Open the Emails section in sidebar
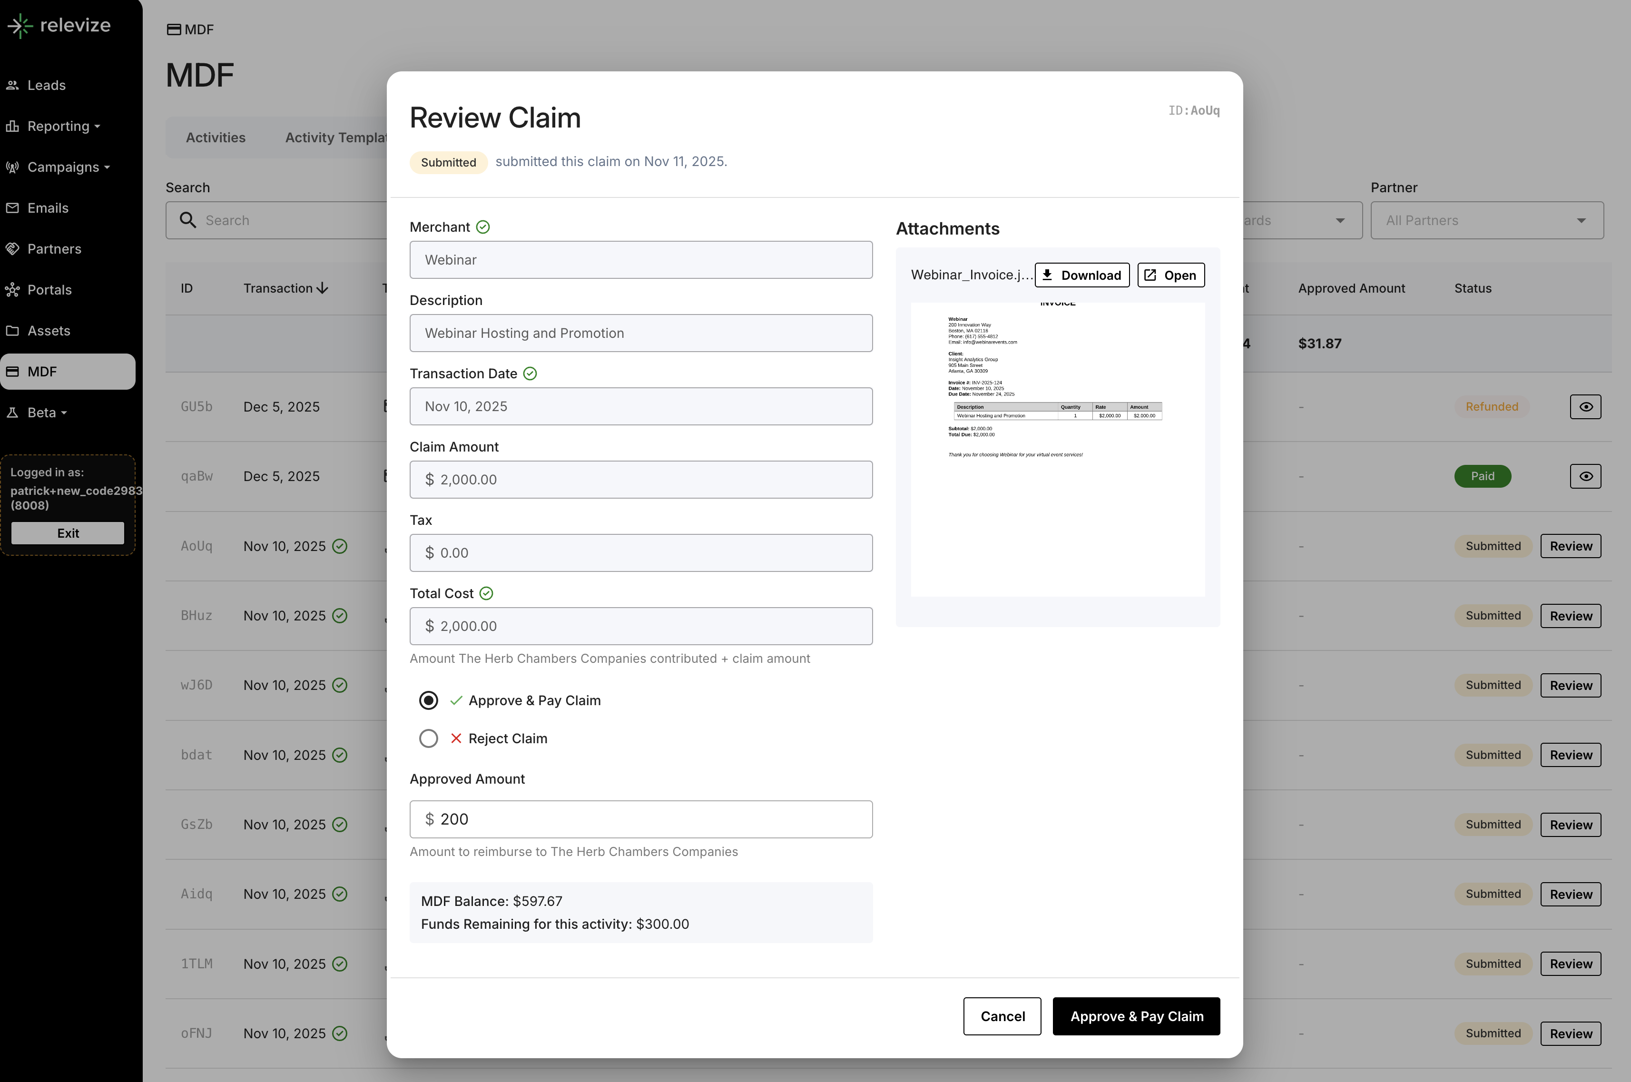The height and width of the screenshot is (1082, 1631). click(x=48, y=208)
